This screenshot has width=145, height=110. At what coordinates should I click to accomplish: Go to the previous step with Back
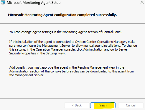(77, 105)
